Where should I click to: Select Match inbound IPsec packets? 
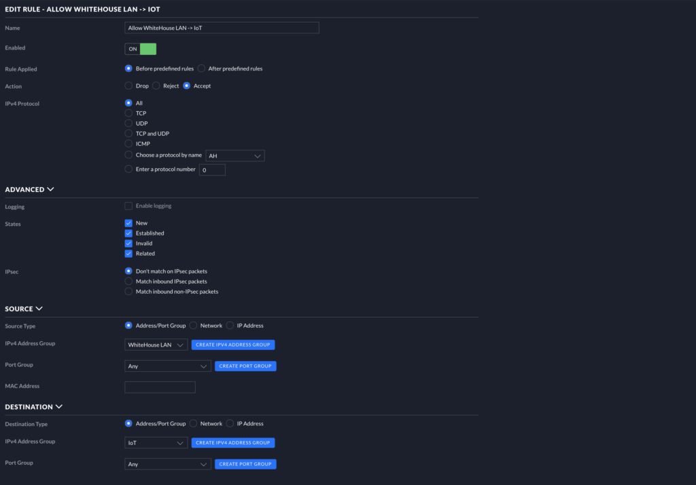click(x=128, y=282)
